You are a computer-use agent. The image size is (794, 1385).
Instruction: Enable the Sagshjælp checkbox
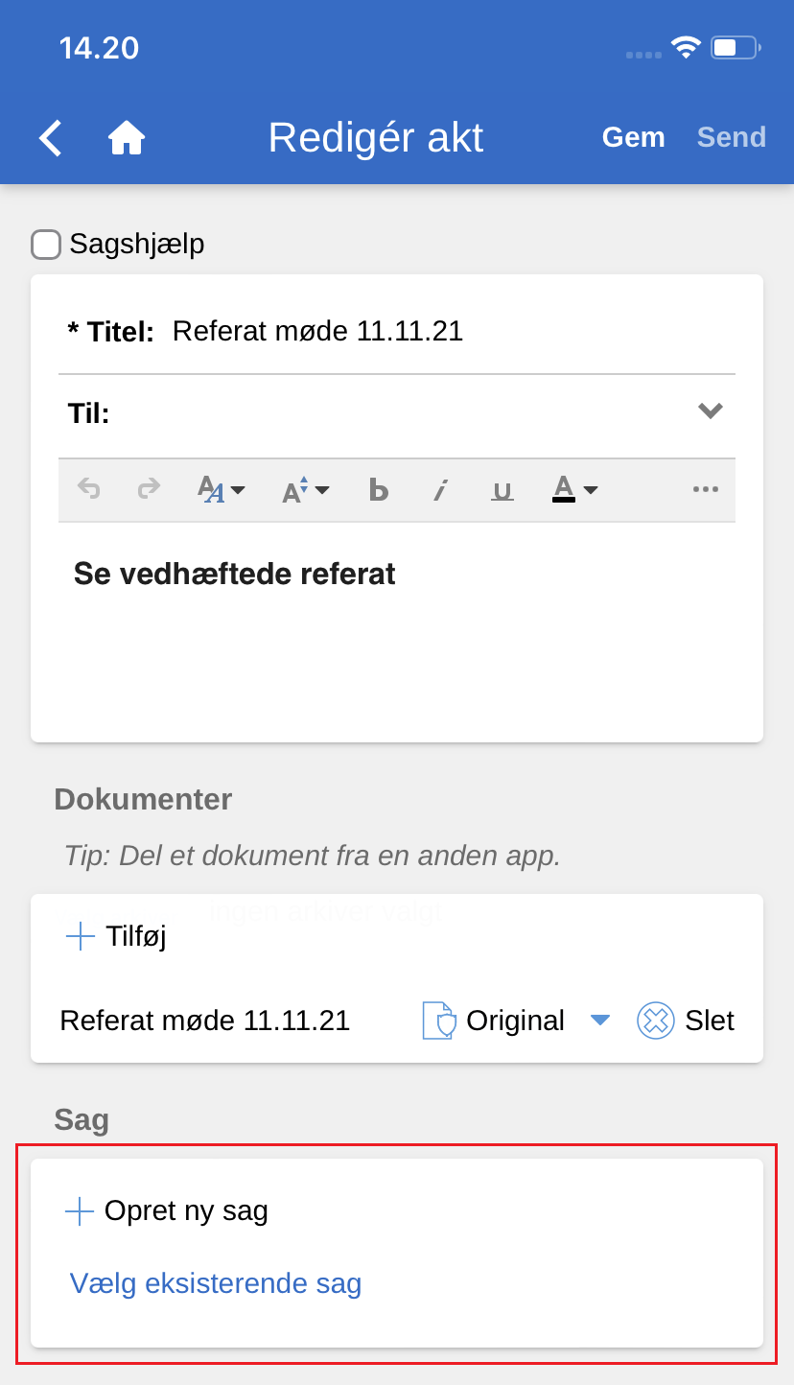pyautogui.click(x=46, y=245)
